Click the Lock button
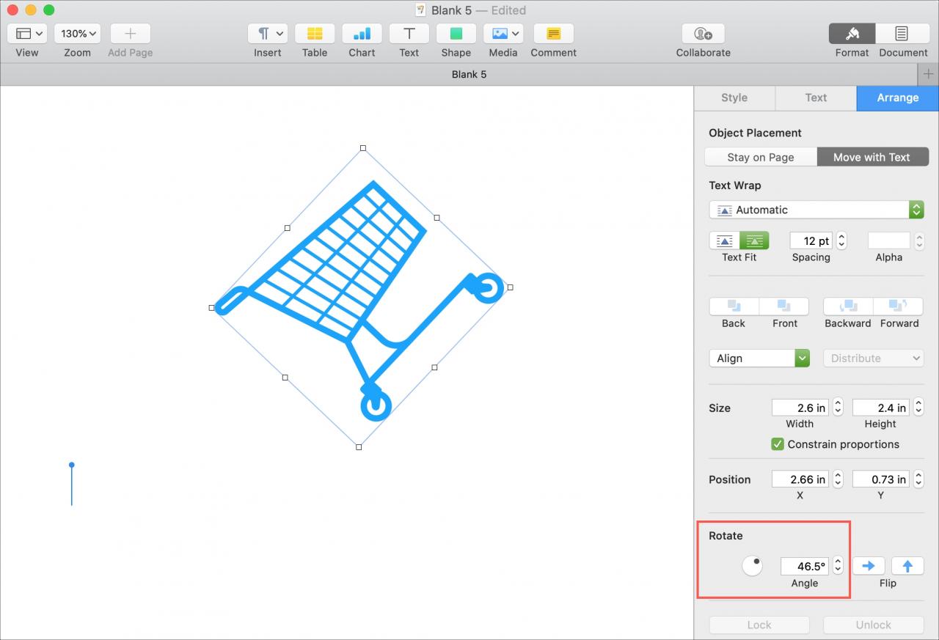This screenshot has height=640, width=939. (759, 625)
